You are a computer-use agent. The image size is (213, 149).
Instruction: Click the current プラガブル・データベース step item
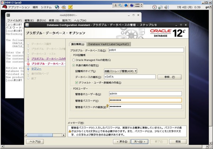48,64
